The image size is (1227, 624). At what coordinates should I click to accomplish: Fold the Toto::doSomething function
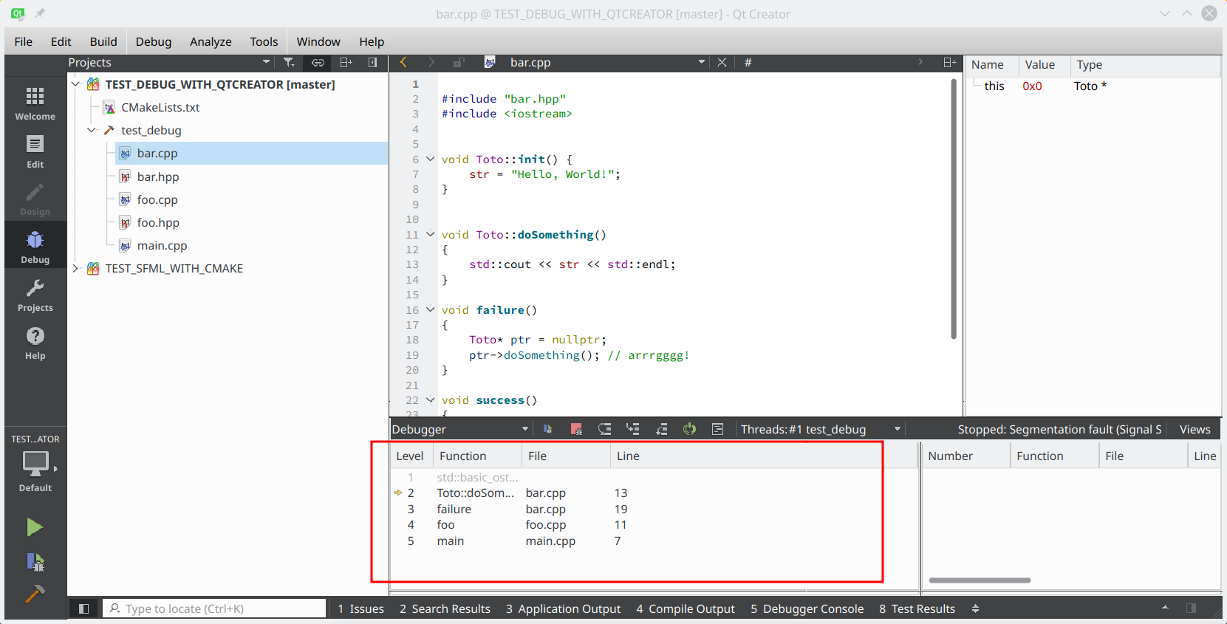coord(430,234)
